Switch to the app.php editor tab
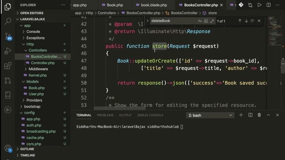This screenshot has height=160, width=285. coord(80,5)
